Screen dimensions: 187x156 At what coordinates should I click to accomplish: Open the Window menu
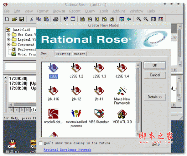pyautogui.click(x=136, y=11)
